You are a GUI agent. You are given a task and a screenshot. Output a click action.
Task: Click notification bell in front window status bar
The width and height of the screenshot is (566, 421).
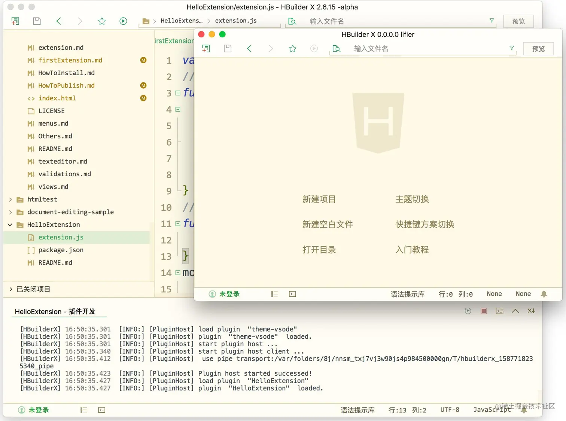544,294
